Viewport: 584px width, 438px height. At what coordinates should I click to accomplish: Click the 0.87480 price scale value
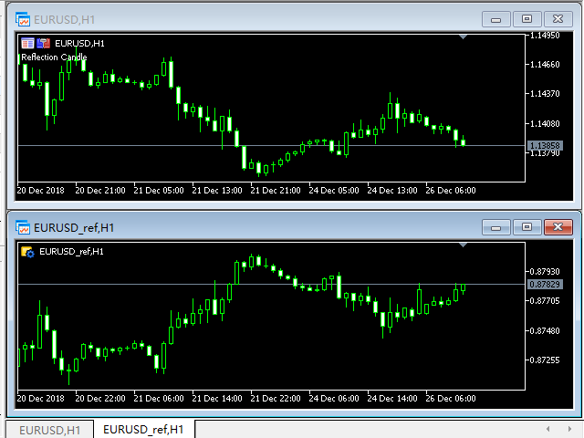coord(545,330)
